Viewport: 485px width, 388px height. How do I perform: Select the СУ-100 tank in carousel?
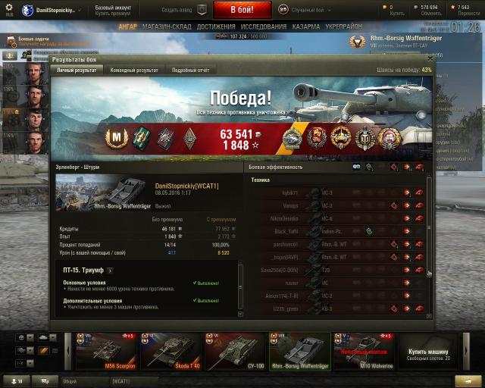pos(235,351)
